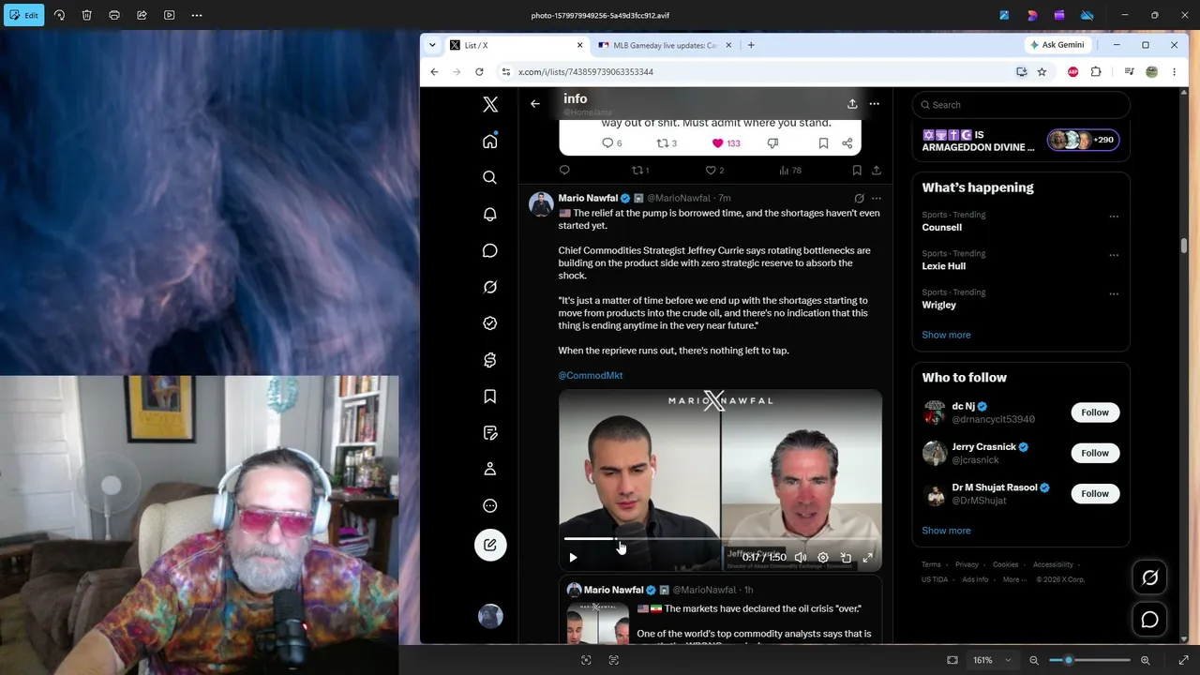Click the OneDrive cloud icon in Photos
Image resolution: width=1200 pixels, height=675 pixels.
point(1087,15)
